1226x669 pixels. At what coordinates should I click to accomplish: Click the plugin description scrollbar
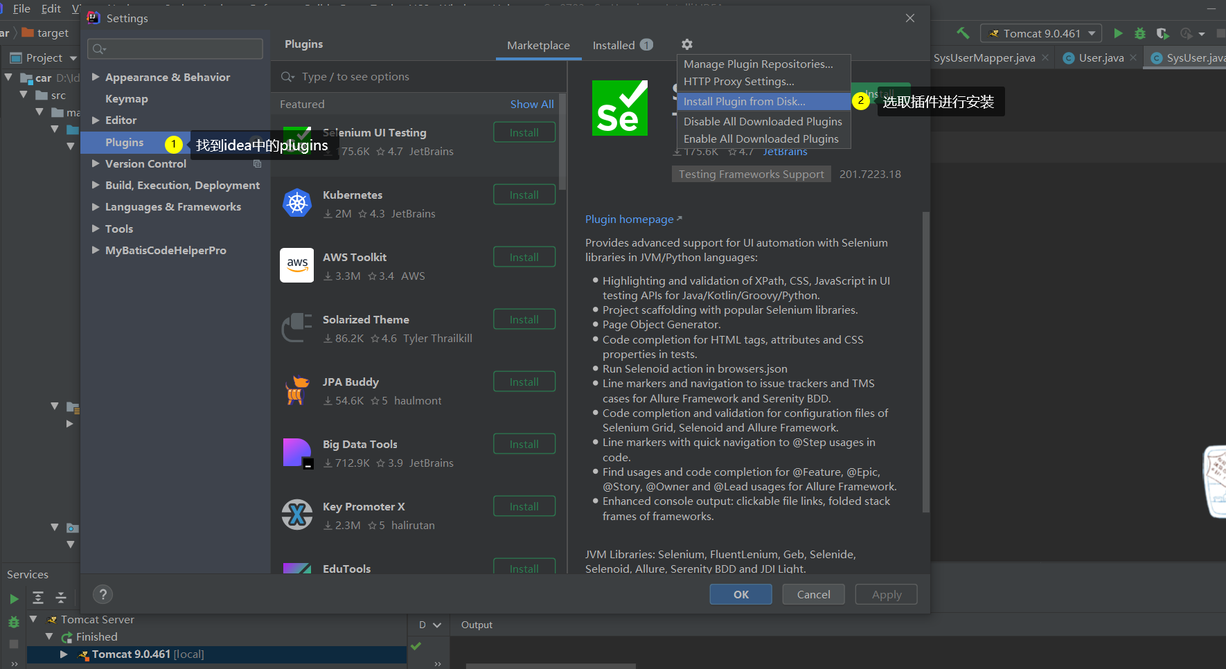click(925, 362)
